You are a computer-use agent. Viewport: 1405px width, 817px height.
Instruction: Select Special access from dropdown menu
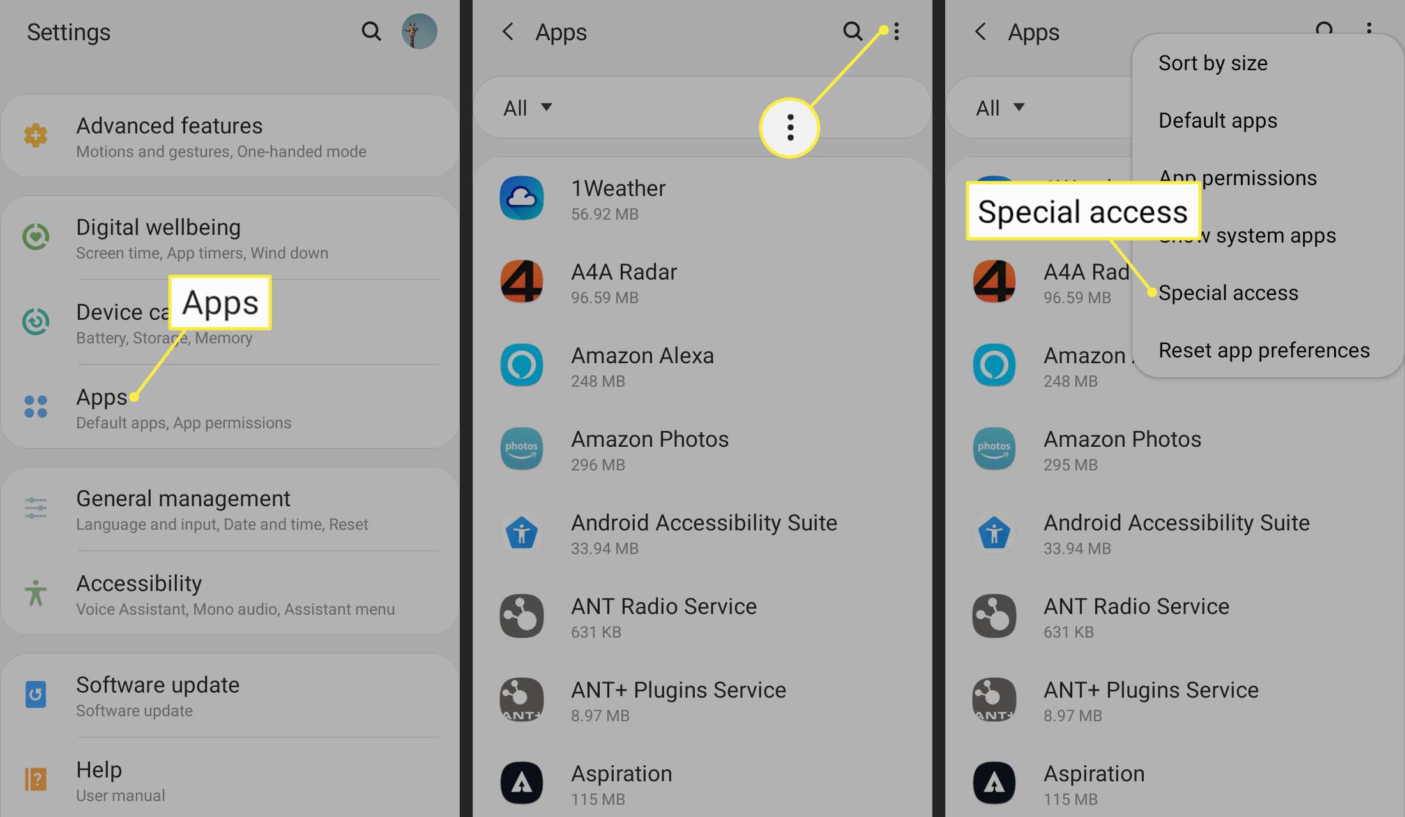(x=1228, y=292)
